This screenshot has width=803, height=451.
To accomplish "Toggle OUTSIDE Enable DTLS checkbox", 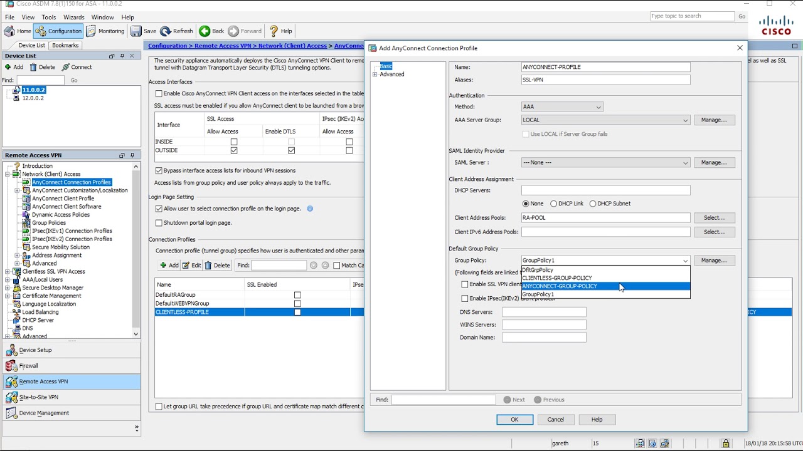I will [291, 150].
